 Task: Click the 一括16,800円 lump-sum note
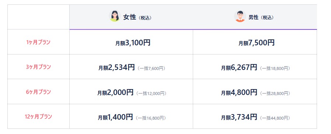pyautogui.click(x=151, y=118)
